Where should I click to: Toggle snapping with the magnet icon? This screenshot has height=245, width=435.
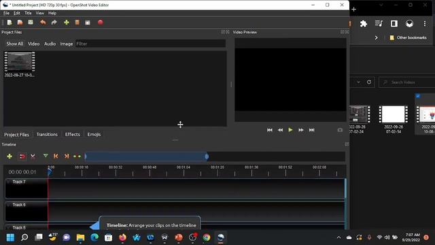coord(22,157)
